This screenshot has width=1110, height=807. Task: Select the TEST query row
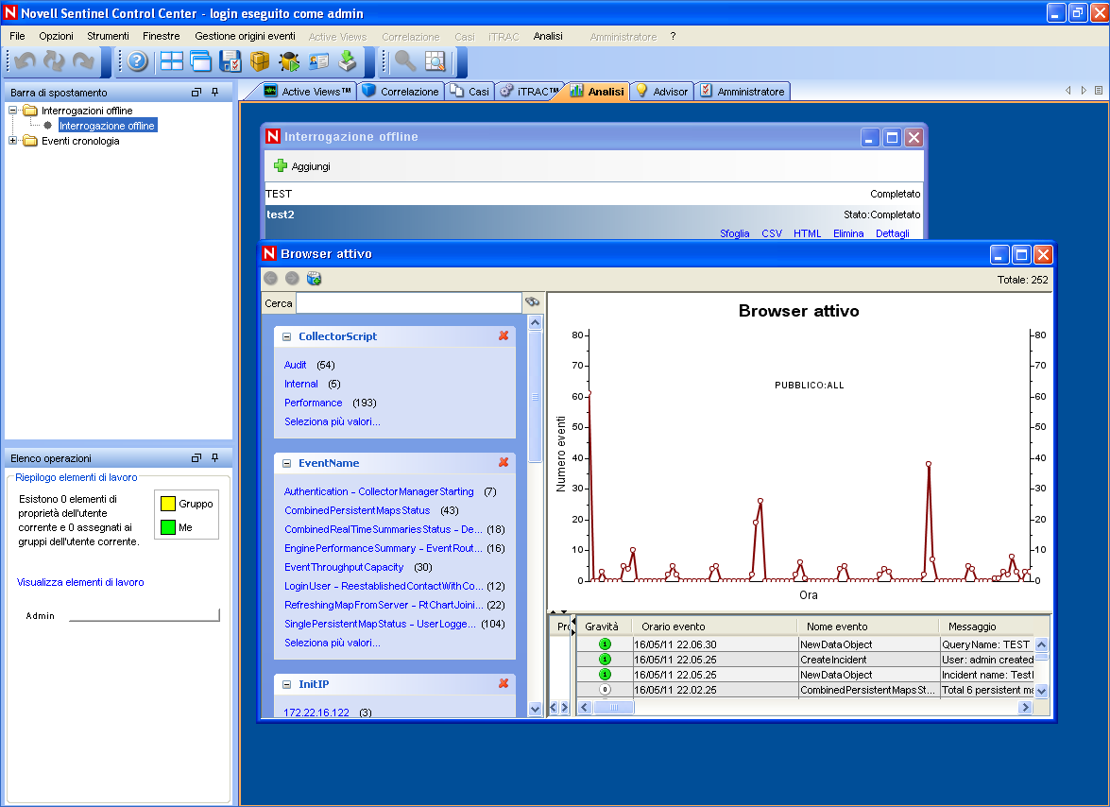pos(594,194)
